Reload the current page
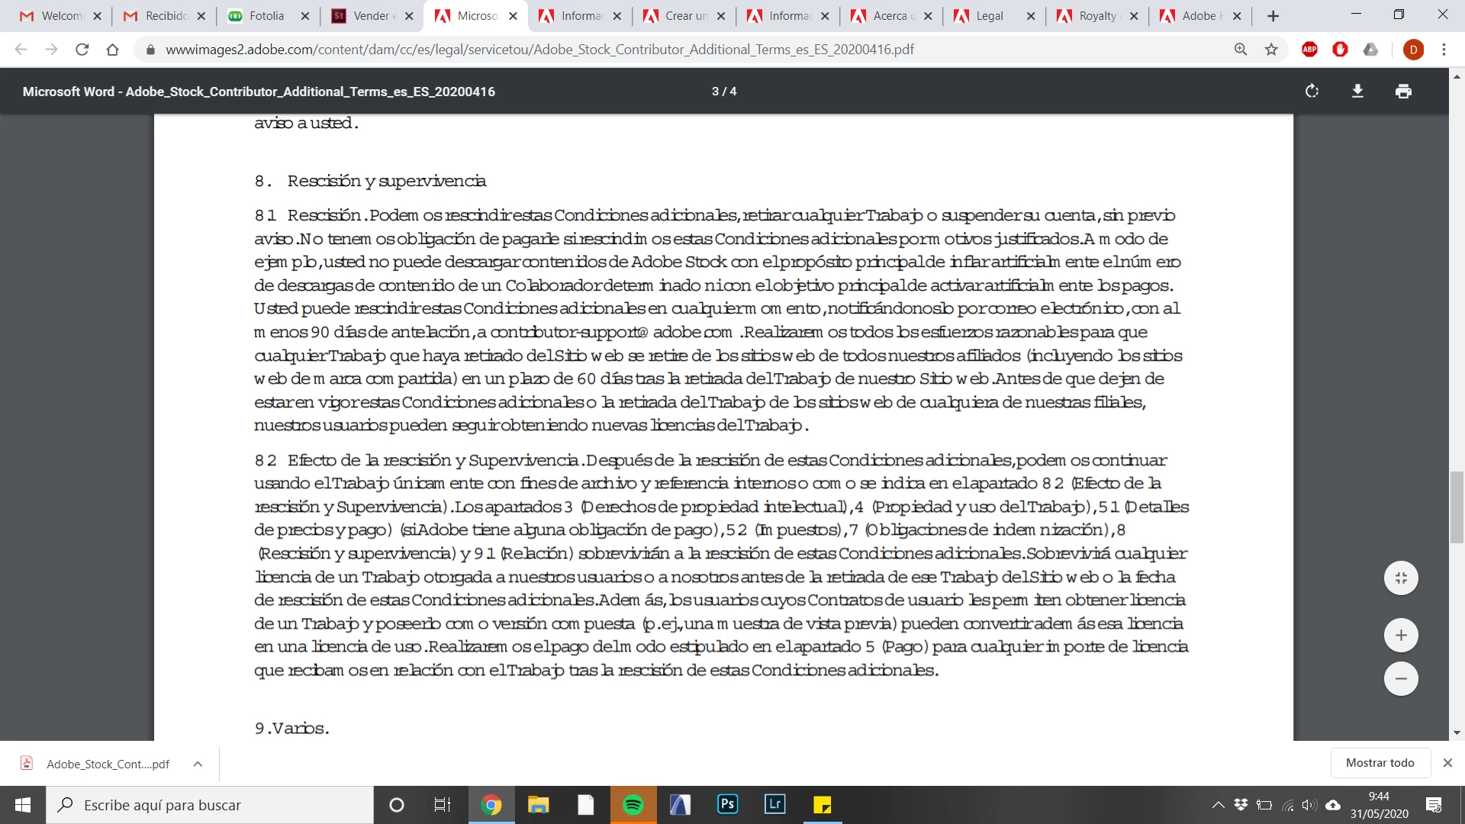Viewport: 1465px width, 824px height. pyautogui.click(x=82, y=50)
